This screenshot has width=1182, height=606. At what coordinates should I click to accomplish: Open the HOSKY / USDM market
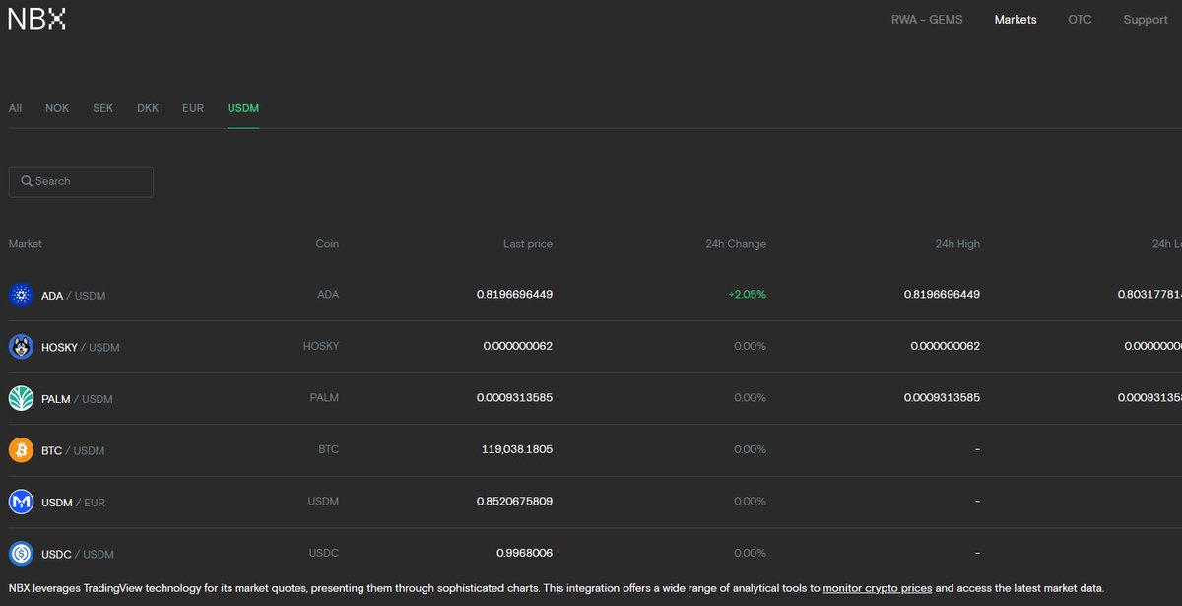point(81,347)
